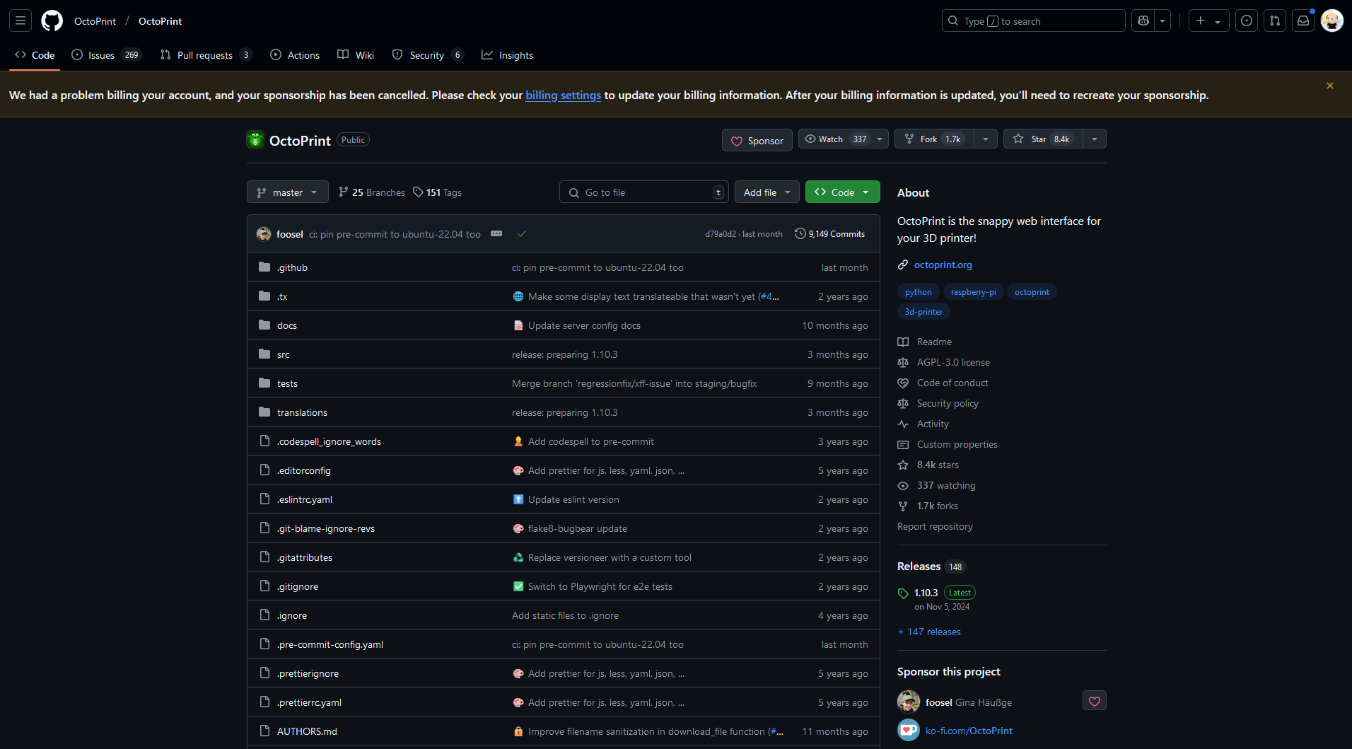1352x749 pixels.
Task: Fork the OctoPrint repository
Action: point(934,139)
